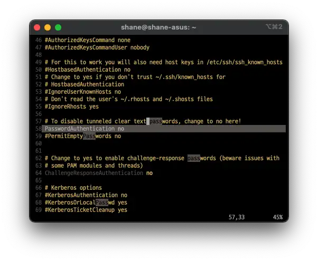Screen dimensions: 318x261
Task: Click the highlighted 'pass' match on line 57
Action: [156, 121]
